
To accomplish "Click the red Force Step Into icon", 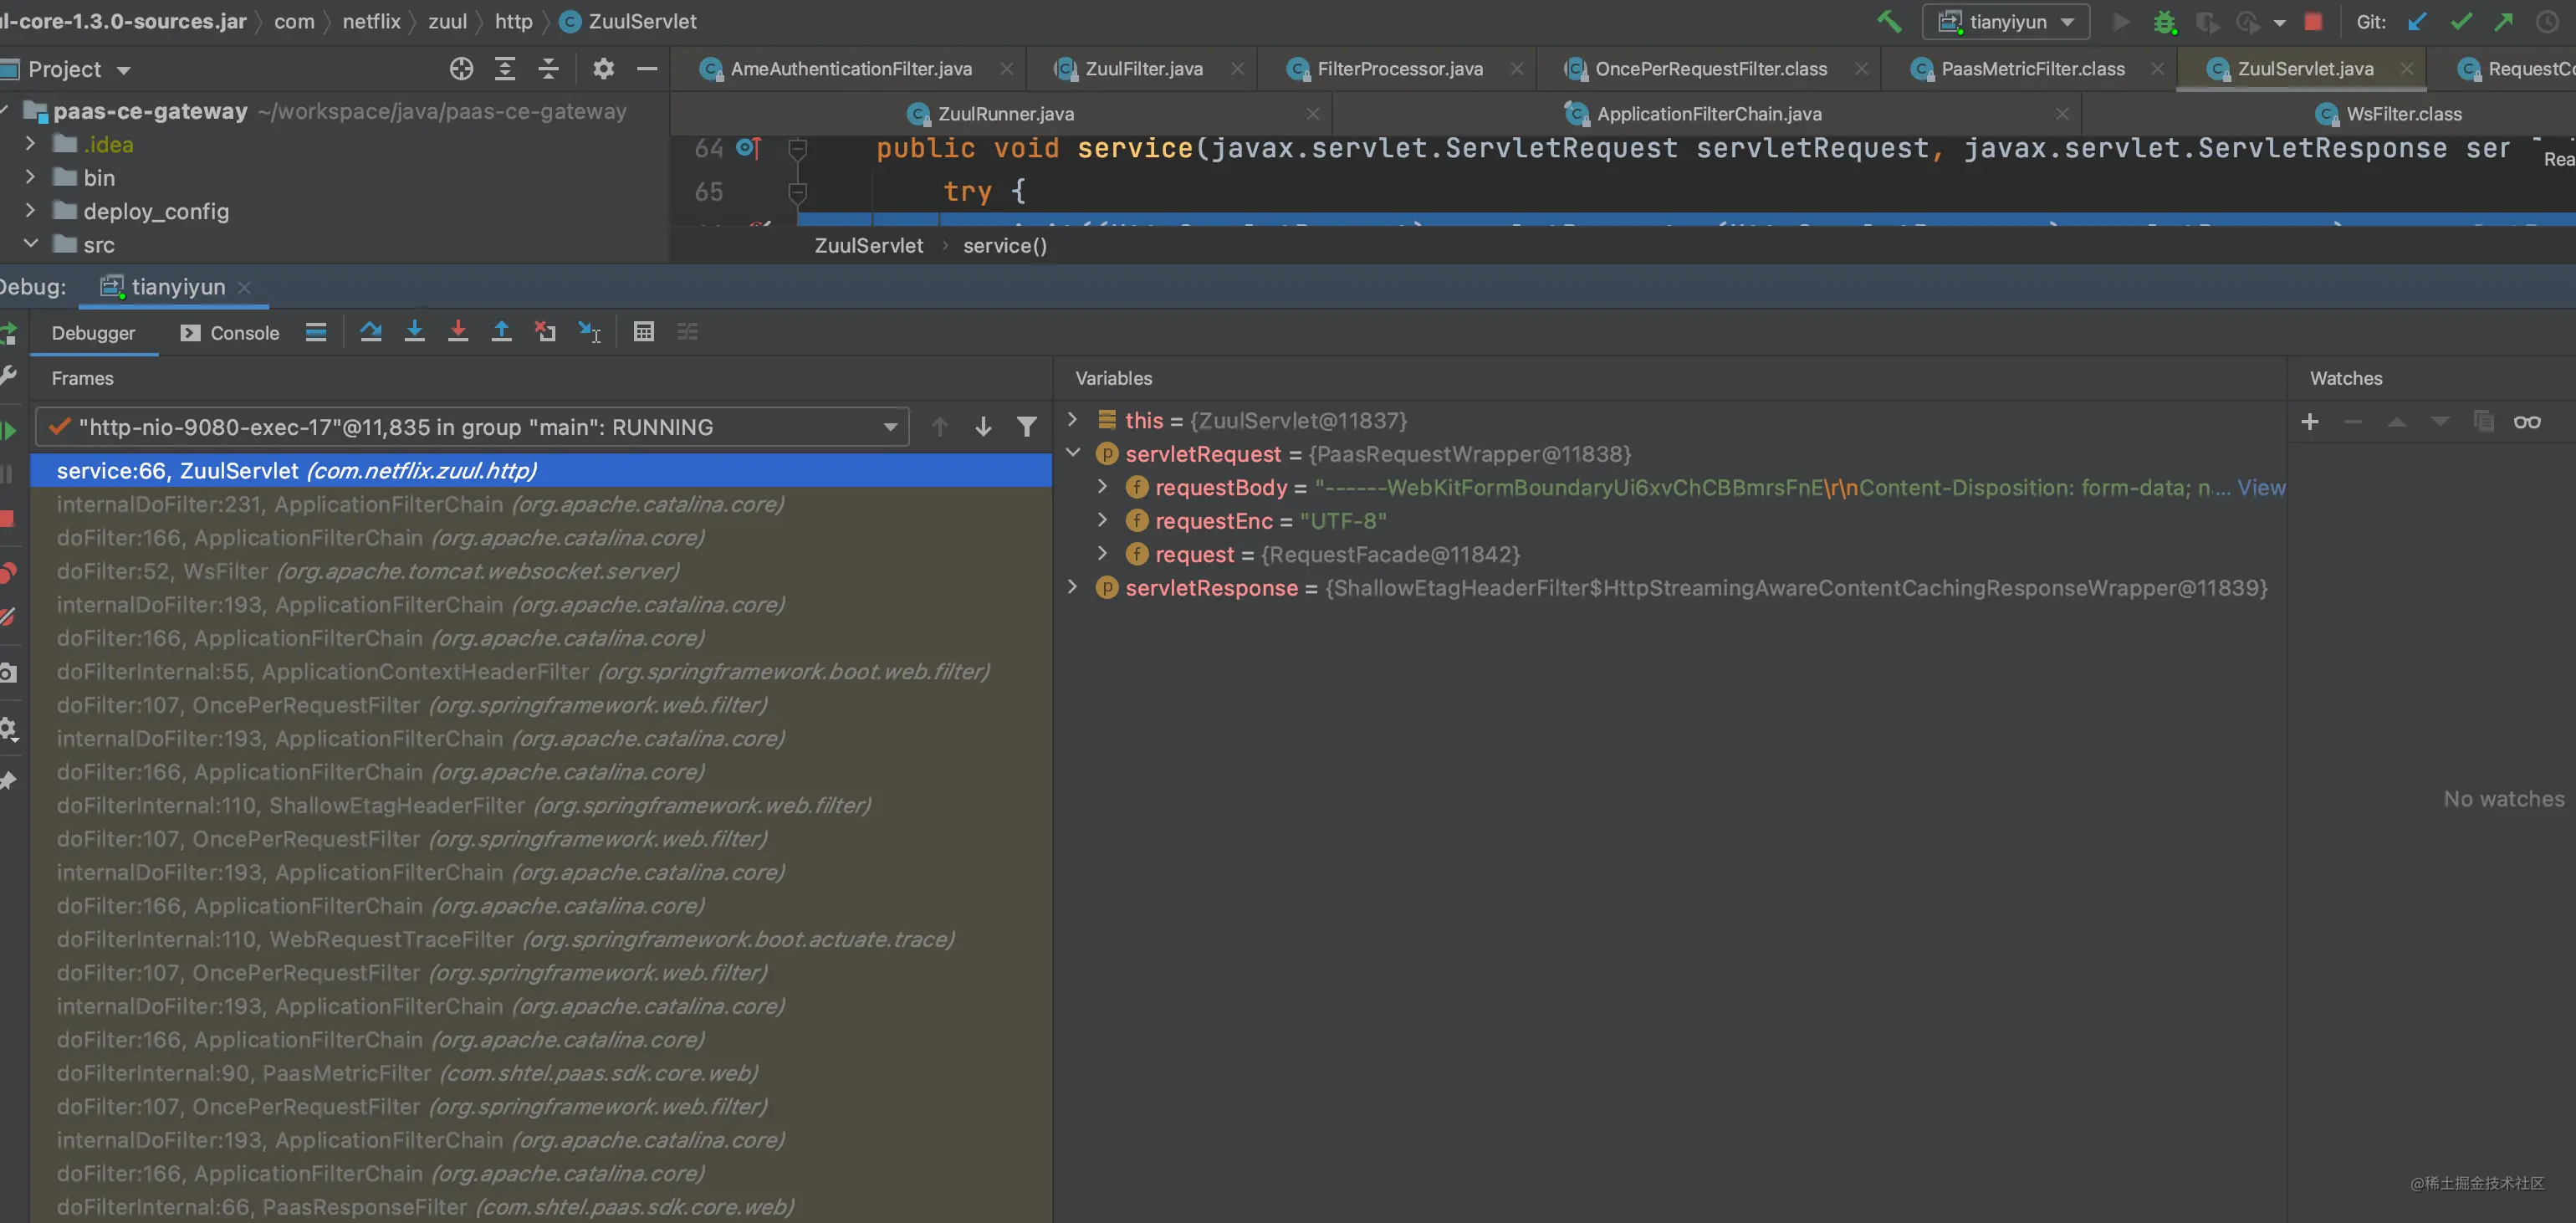I will pyautogui.click(x=458, y=332).
